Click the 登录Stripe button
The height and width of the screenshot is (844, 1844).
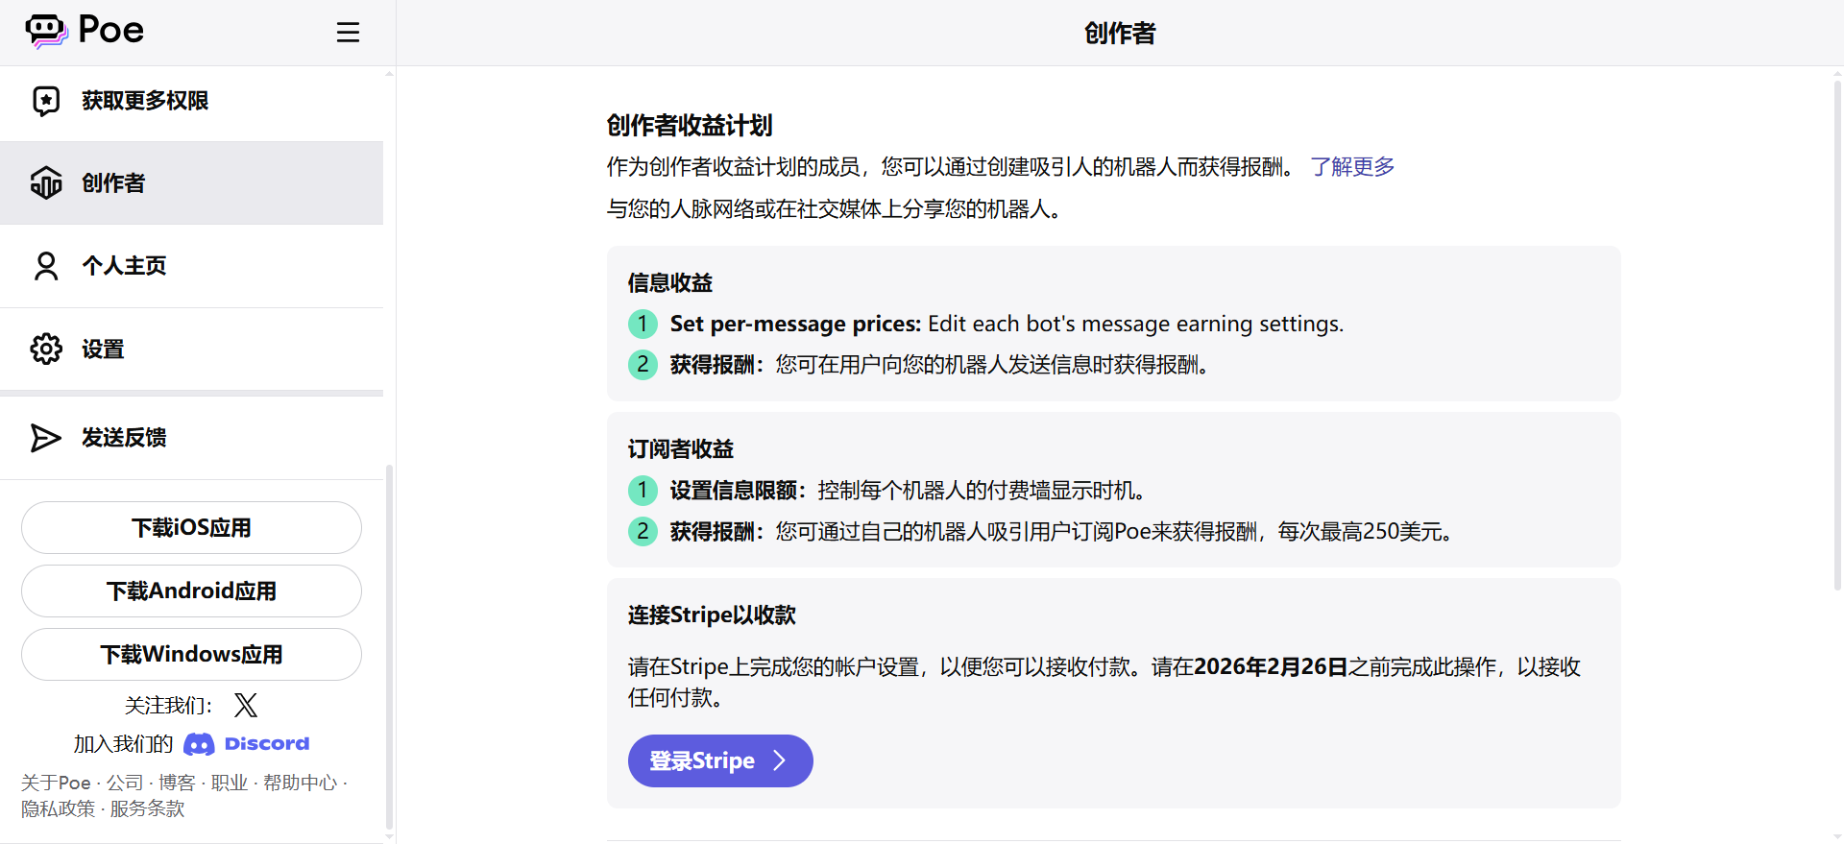tap(719, 761)
